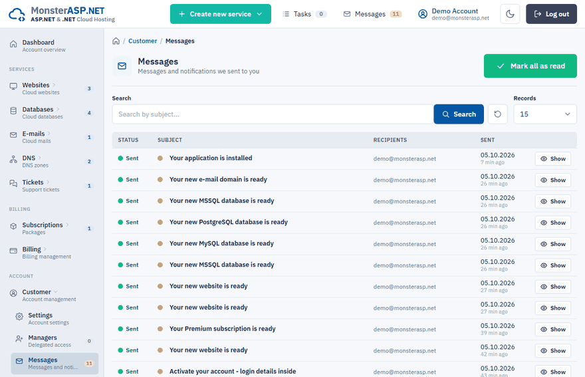Click 'Activate your account - login details inside' subject
The image size is (585, 377).
[x=233, y=372]
